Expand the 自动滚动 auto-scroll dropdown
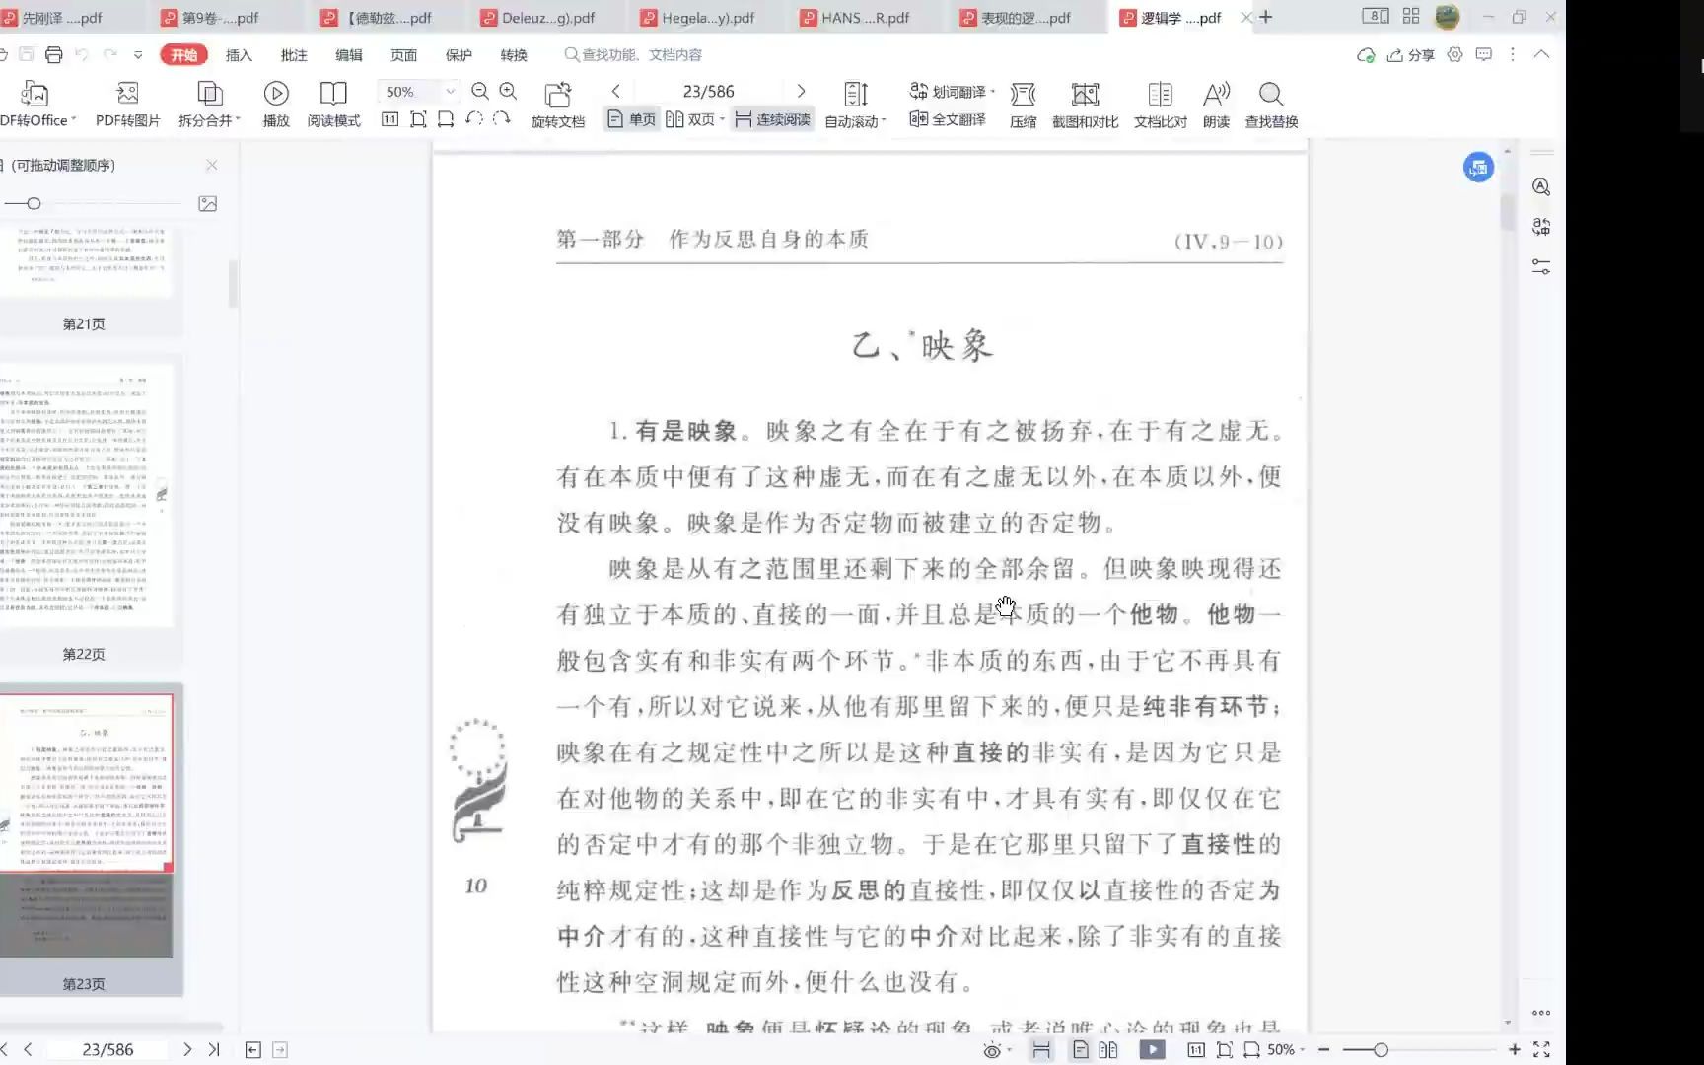The width and height of the screenshot is (1704, 1065). pyautogui.click(x=884, y=120)
